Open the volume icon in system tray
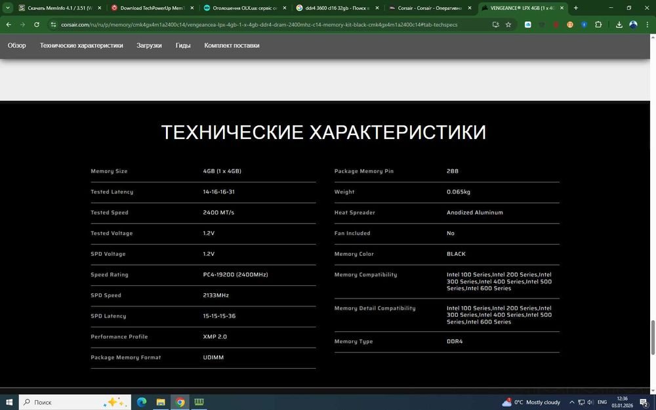 pyautogui.click(x=590, y=402)
